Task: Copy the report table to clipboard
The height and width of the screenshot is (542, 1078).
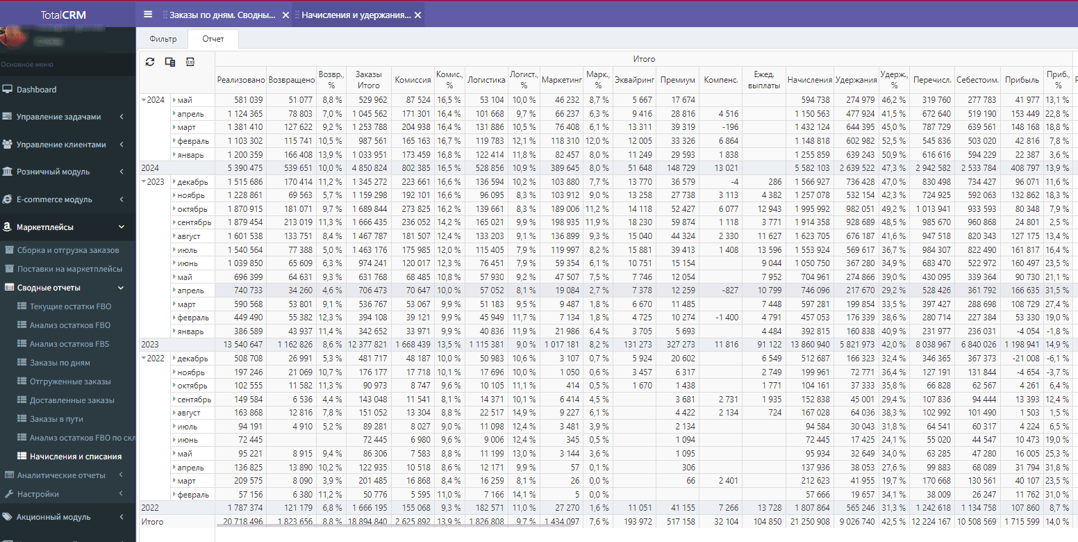Action: [x=169, y=62]
